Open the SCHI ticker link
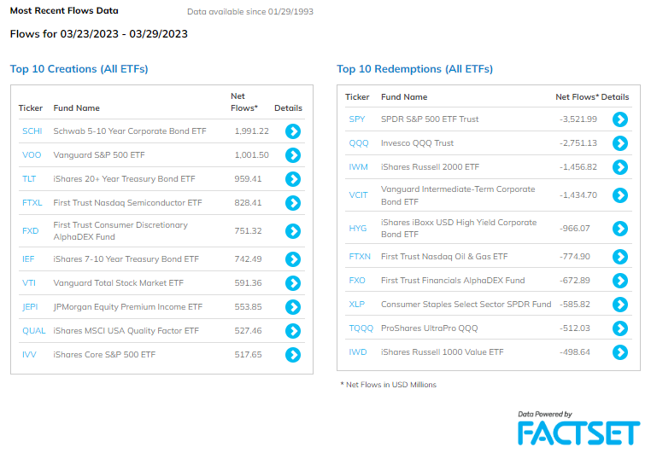The height and width of the screenshot is (453, 651). point(32,131)
